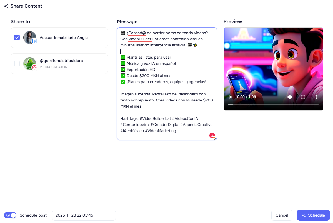Click the Facebook badge on Angie's avatar
This screenshot has width=333, height=223.
point(34,41)
